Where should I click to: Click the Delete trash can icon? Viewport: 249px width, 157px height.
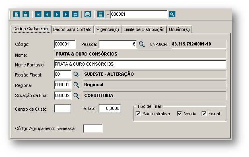pos(26,14)
